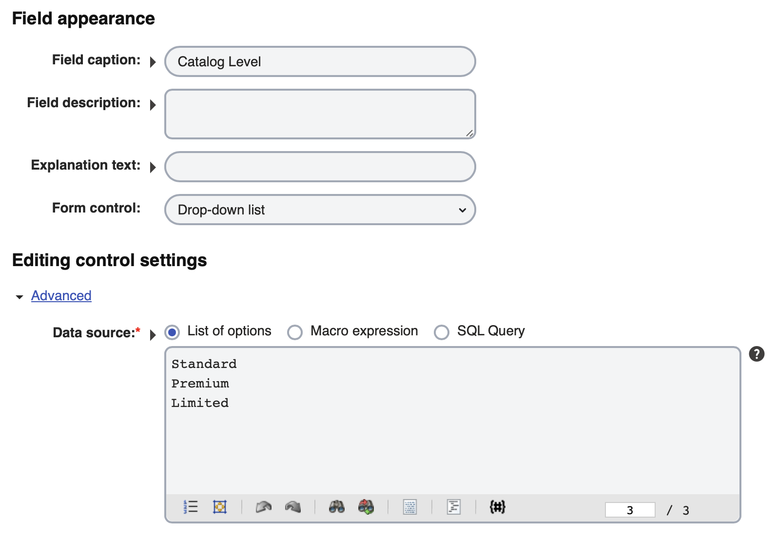This screenshot has width=777, height=541.
Task: Toggle line numbers in the editor toolbar
Action: (191, 507)
